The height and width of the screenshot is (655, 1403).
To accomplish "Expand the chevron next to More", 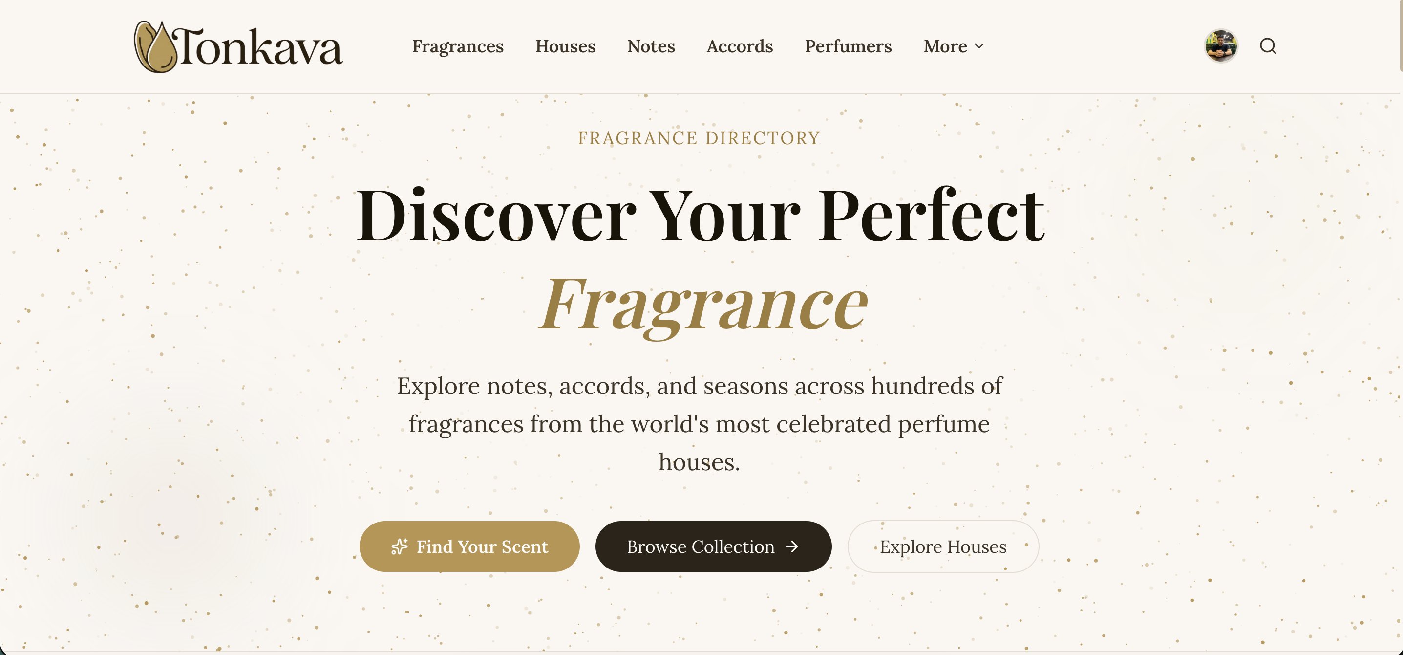I will [979, 46].
